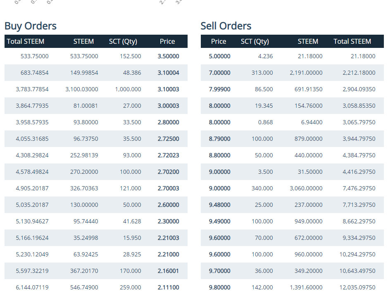Select sell price 5.00000

219,56
